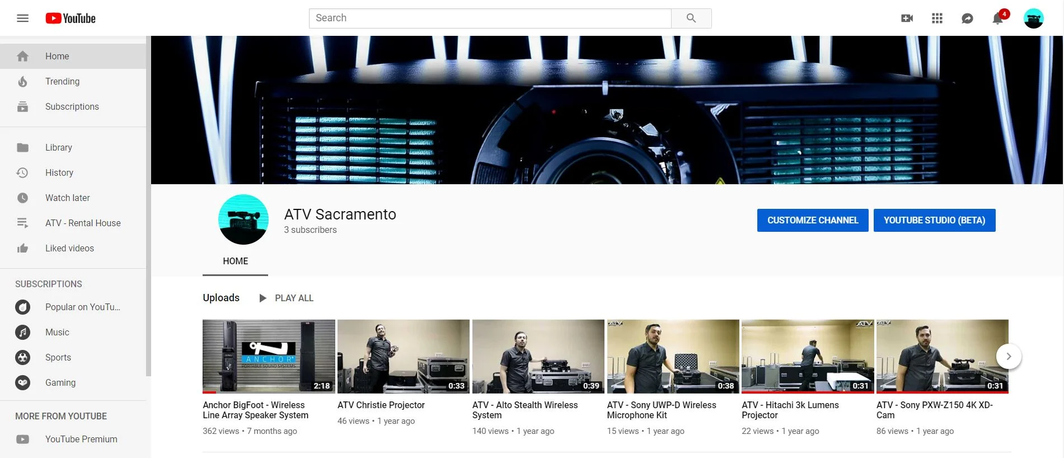Click the Gaming channel icon

[x=22, y=382]
